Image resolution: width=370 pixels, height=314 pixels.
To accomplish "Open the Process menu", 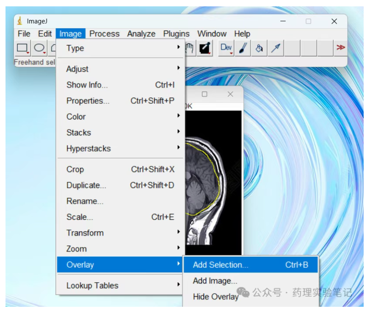I will [104, 34].
